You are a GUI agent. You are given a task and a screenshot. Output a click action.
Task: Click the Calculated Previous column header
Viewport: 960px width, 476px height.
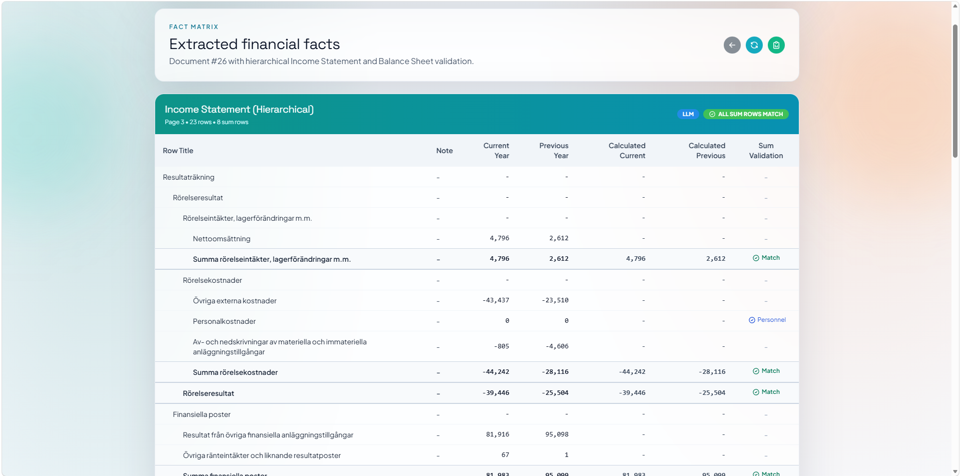(x=707, y=151)
